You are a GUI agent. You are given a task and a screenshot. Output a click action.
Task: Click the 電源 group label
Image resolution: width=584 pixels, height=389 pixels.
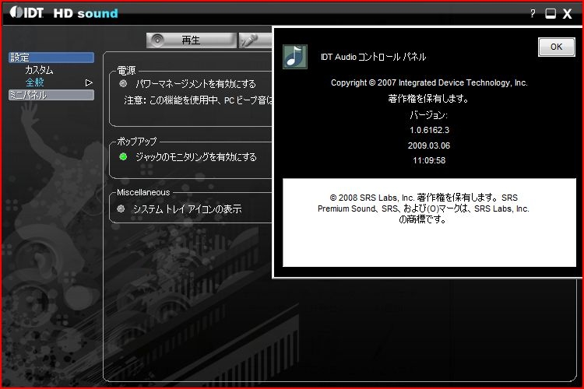[126, 70]
